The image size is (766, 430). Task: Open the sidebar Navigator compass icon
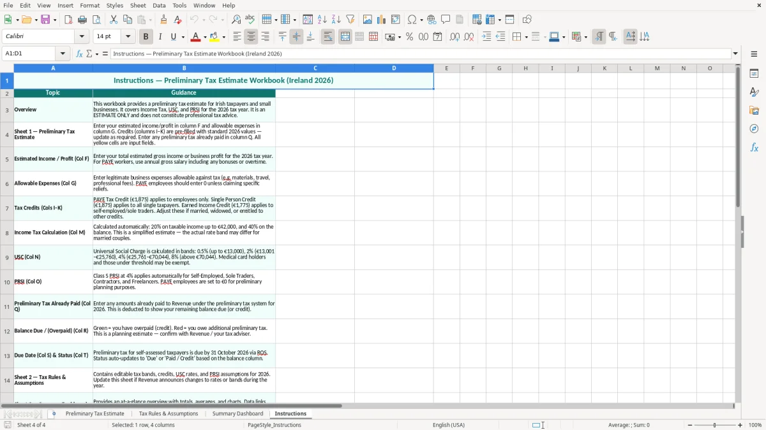click(x=754, y=129)
